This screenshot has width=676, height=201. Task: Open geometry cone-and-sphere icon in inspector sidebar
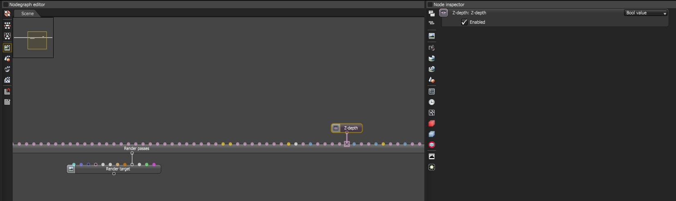pos(431,80)
